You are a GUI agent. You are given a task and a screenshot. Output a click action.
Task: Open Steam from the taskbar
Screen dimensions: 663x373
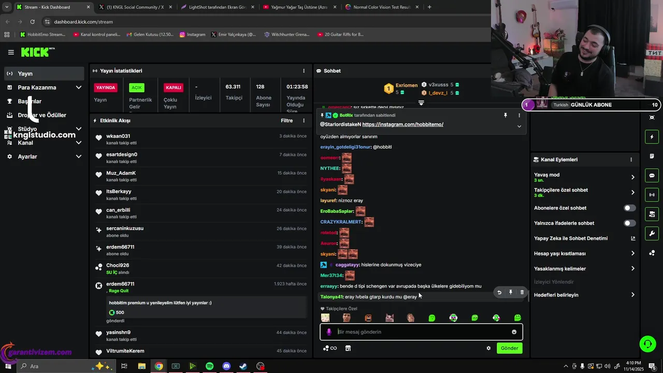tap(243, 366)
